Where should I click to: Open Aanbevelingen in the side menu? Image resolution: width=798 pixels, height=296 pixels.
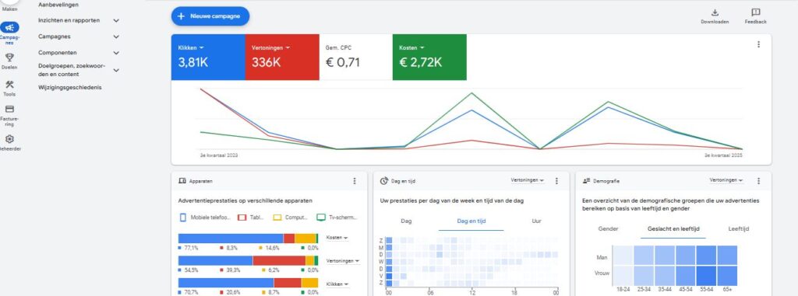pos(58,5)
